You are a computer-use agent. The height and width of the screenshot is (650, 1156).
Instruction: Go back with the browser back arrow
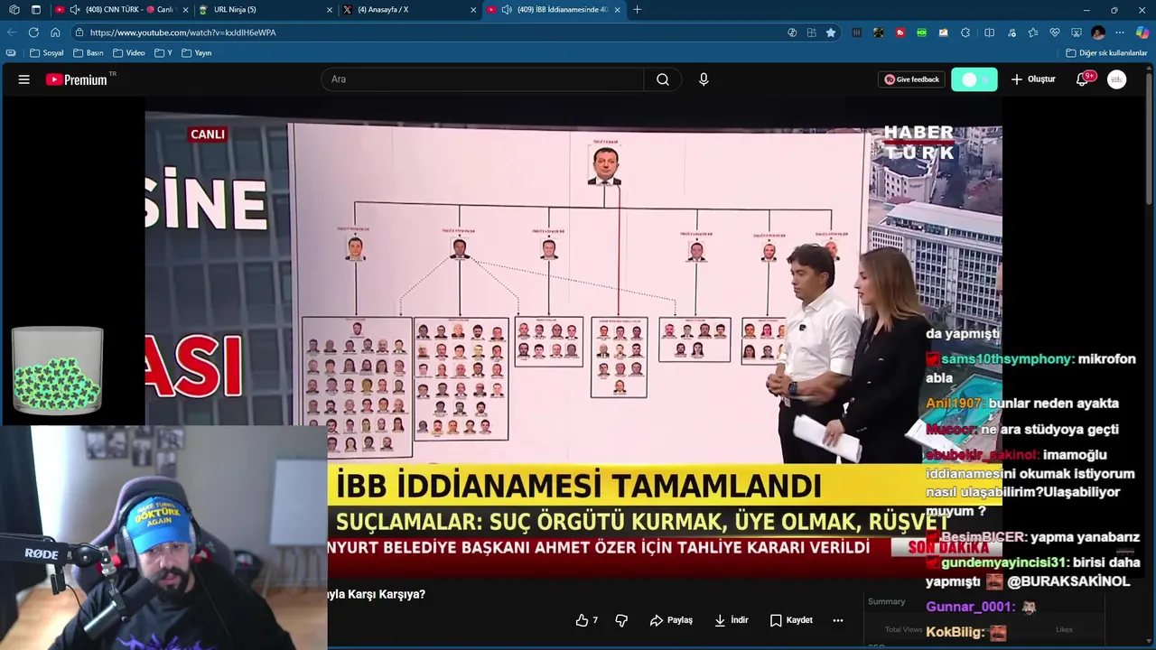pyautogui.click(x=12, y=32)
